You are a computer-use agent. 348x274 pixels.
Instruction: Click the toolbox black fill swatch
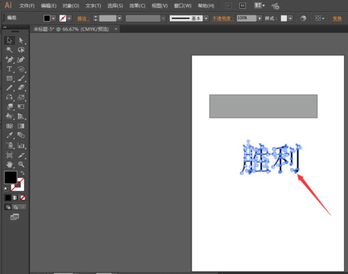point(11,177)
